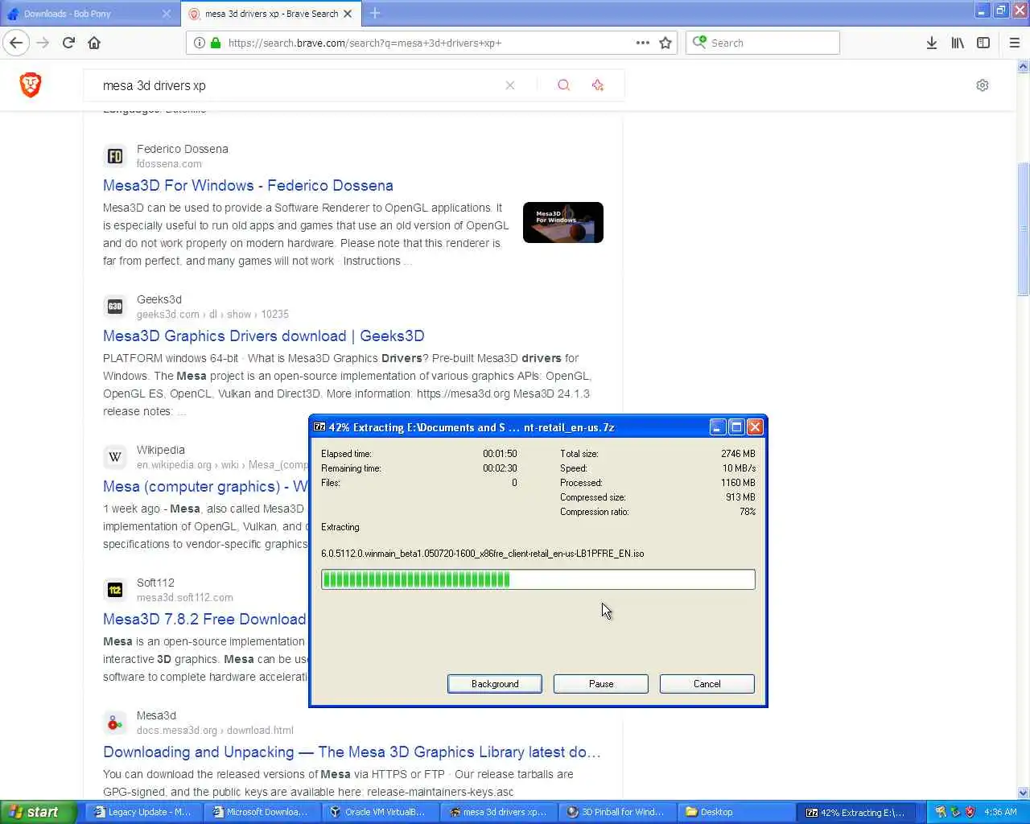Go back using the browser back arrow
The width and height of the screenshot is (1030, 824).
pos(16,43)
